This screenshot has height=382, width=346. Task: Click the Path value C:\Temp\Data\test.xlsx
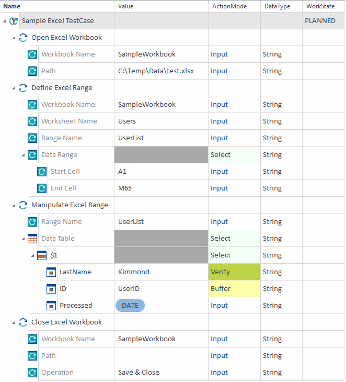tap(156, 71)
